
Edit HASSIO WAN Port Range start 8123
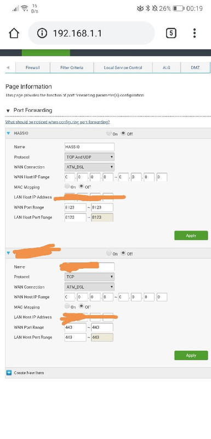pyautogui.click(x=76, y=207)
